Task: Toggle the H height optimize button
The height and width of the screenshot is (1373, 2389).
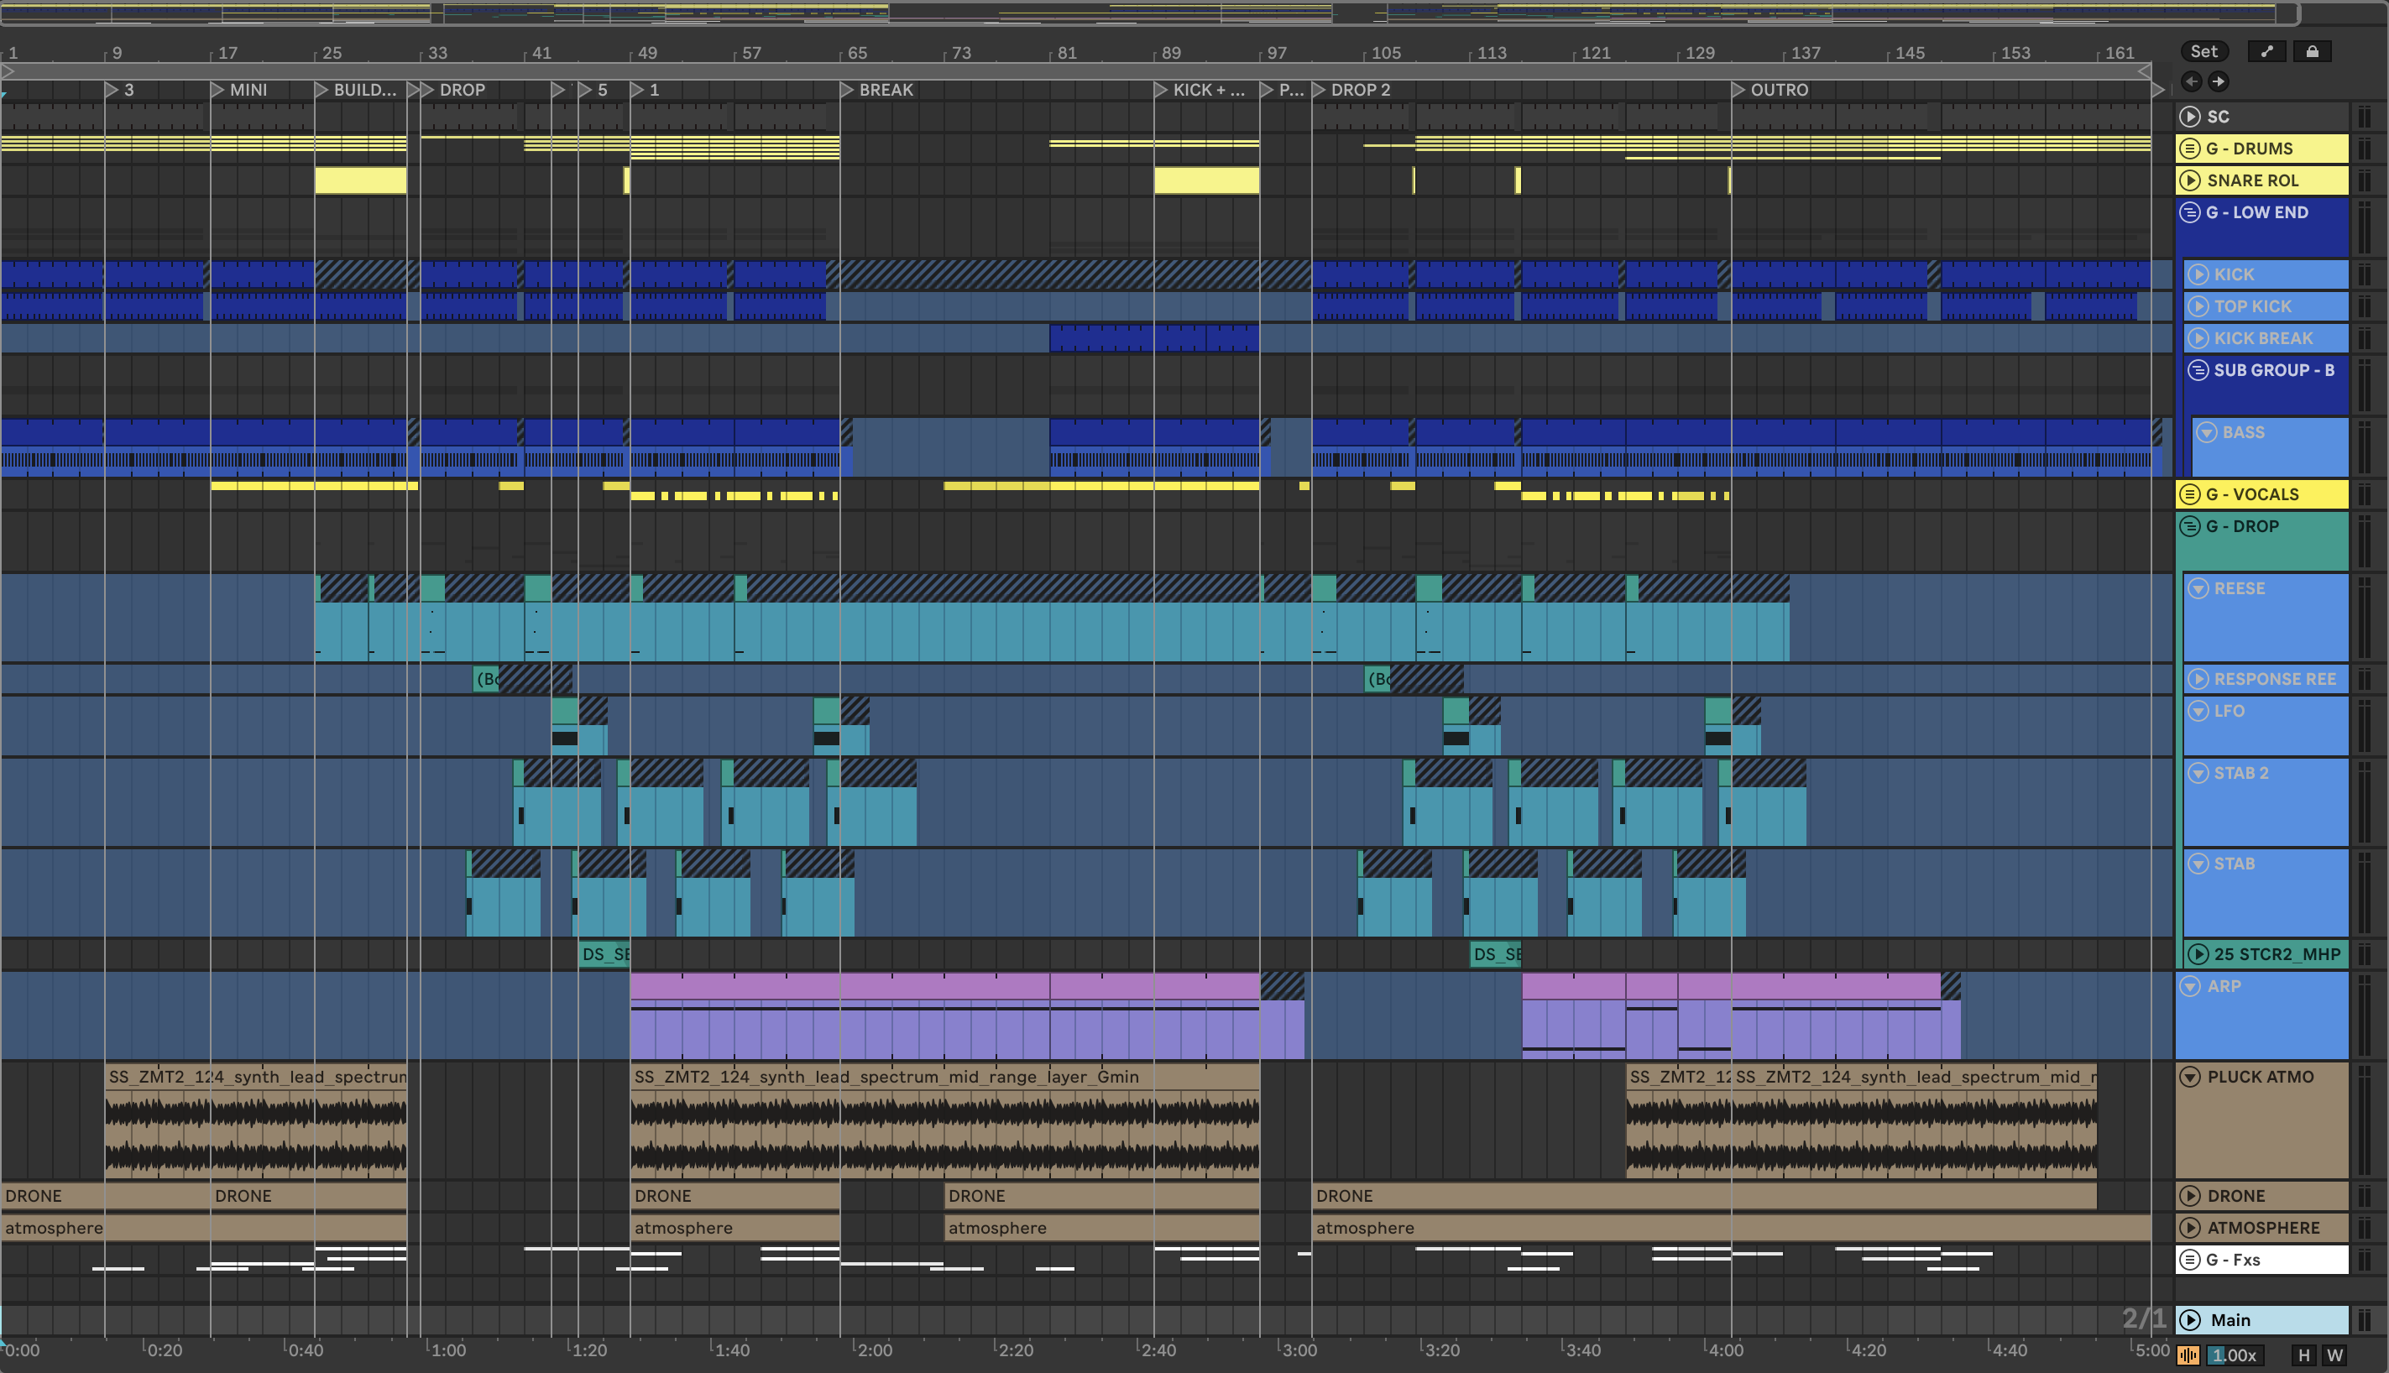Action: click(2304, 1355)
